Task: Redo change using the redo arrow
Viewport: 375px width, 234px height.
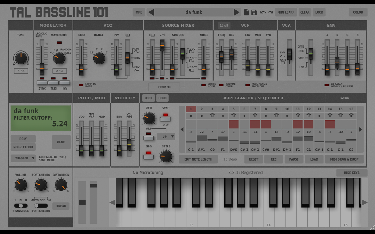Action: (271, 12)
